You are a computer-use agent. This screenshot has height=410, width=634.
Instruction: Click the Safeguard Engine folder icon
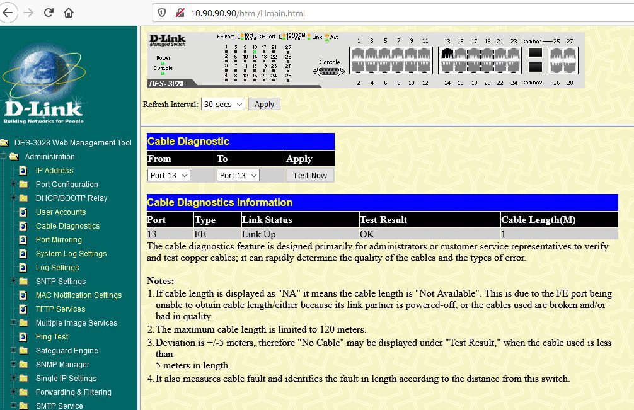(x=24, y=351)
